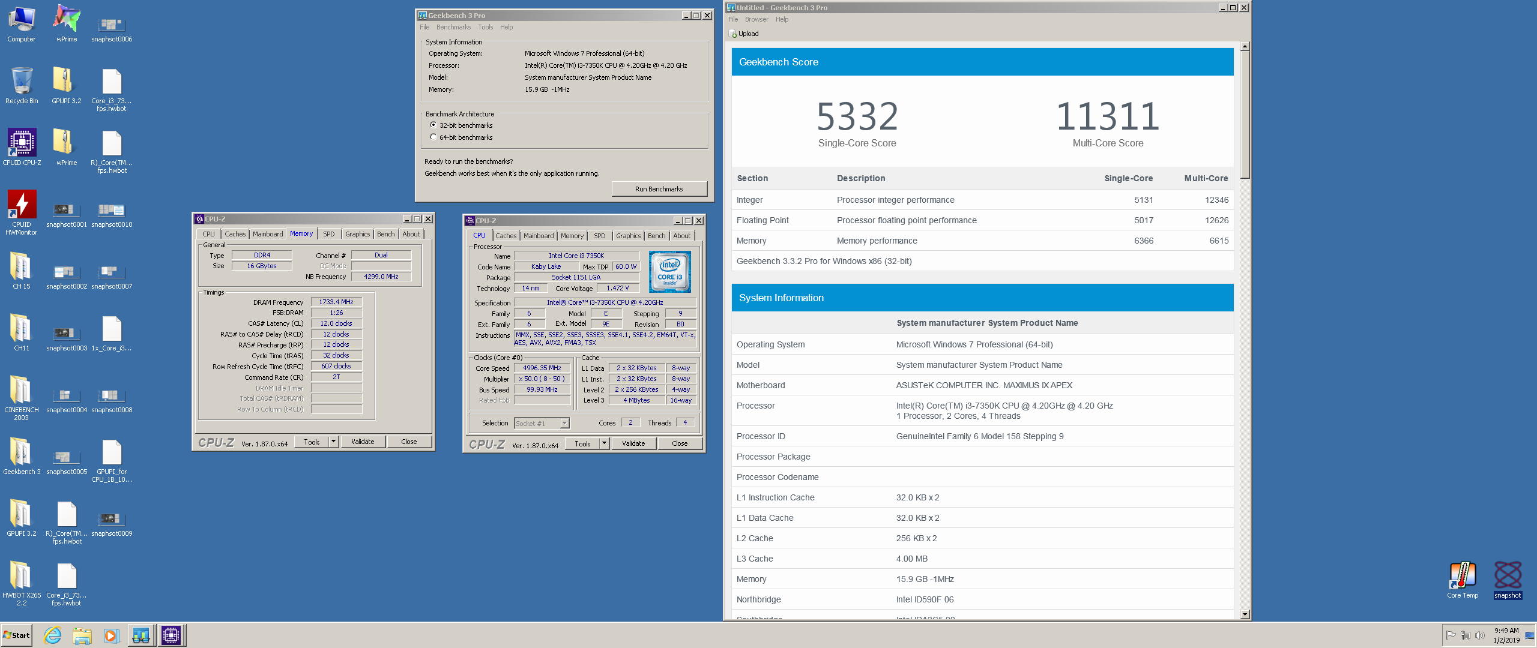Open 1x_Core_i3 file on desktop
This screenshot has height=648, width=1537.
(112, 333)
